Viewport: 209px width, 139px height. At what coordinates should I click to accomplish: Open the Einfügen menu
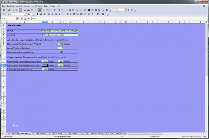point(27,6)
